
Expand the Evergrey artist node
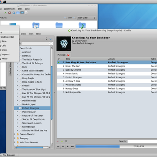[x=15, y=138]
